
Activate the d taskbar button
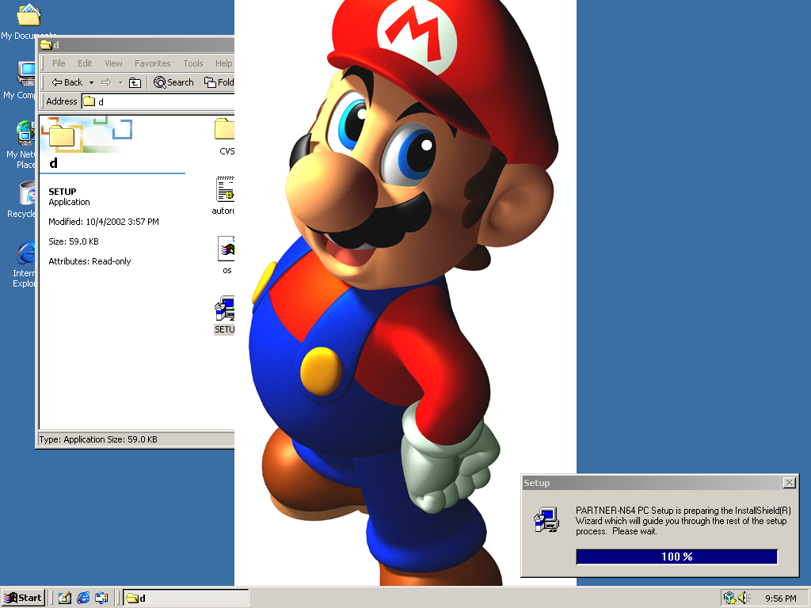point(186,598)
